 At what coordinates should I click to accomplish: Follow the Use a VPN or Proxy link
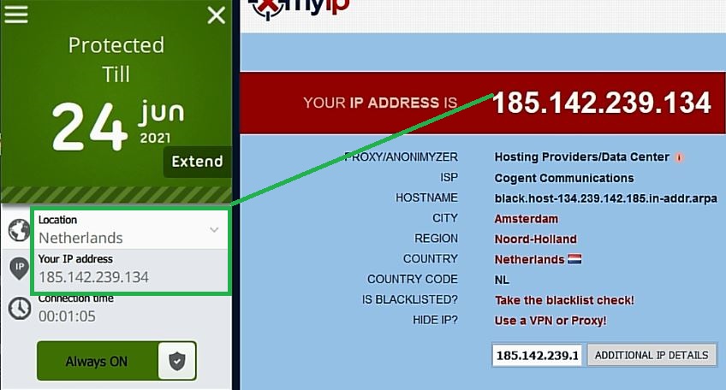point(550,321)
